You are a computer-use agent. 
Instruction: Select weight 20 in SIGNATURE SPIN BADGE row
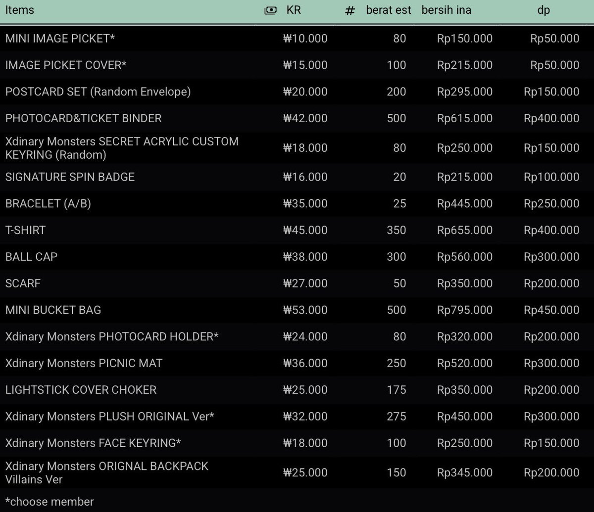399,177
